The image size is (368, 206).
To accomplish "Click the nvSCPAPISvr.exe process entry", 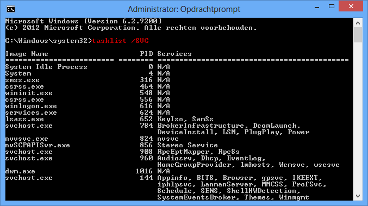I will 38,145.
